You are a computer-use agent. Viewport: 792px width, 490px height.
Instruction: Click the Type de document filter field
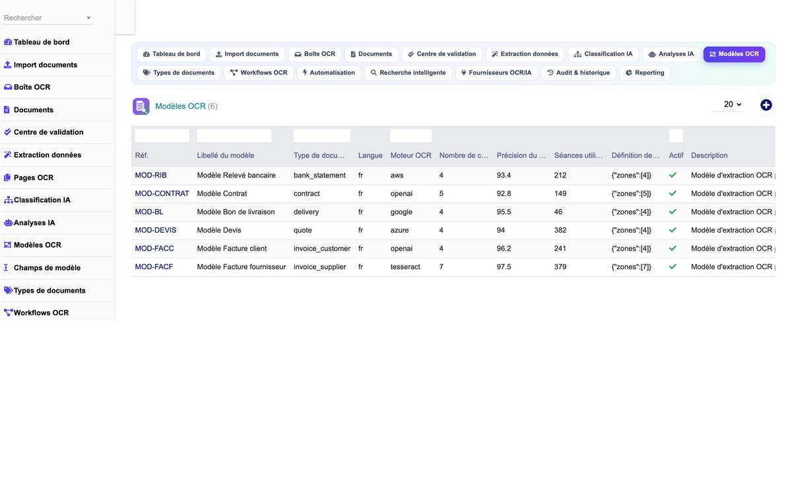322,136
